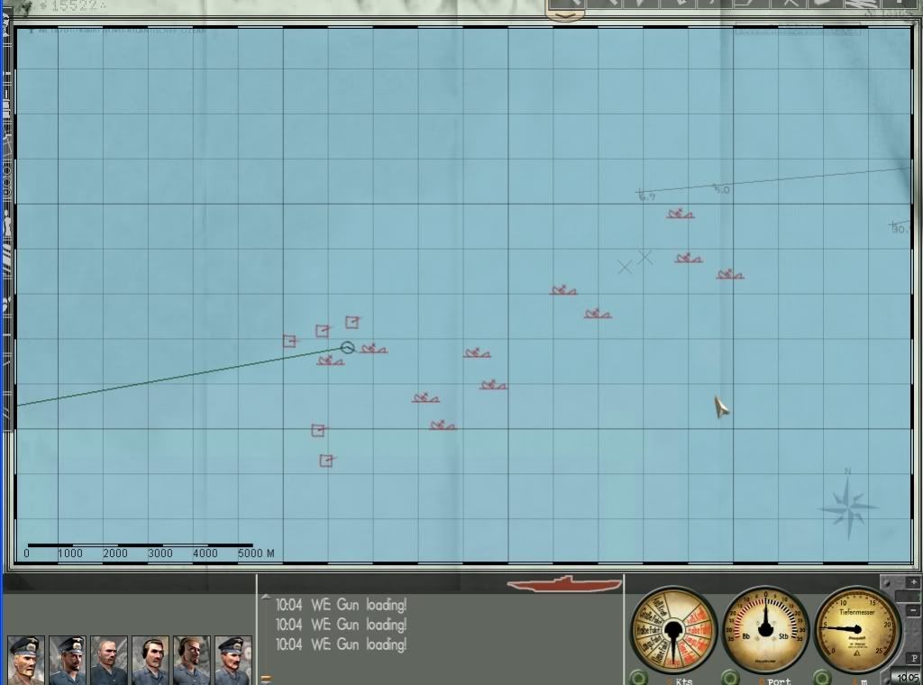This screenshot has height=685, width=923.
Task: Click the 10:05 clock display
Action: pos(907,678)
